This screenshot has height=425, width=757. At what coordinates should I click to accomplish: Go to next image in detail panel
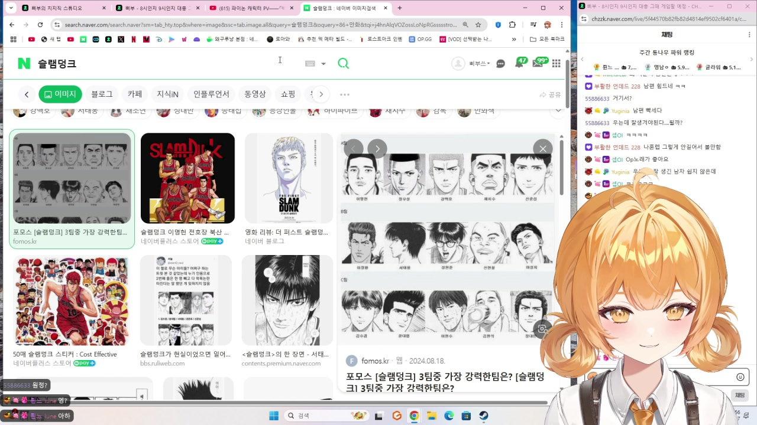[x=377, y=148]
